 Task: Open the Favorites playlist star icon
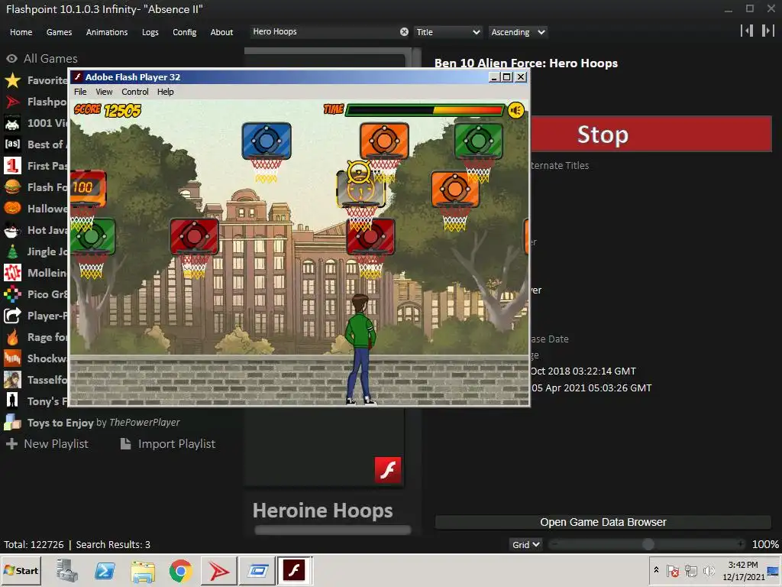12,80
